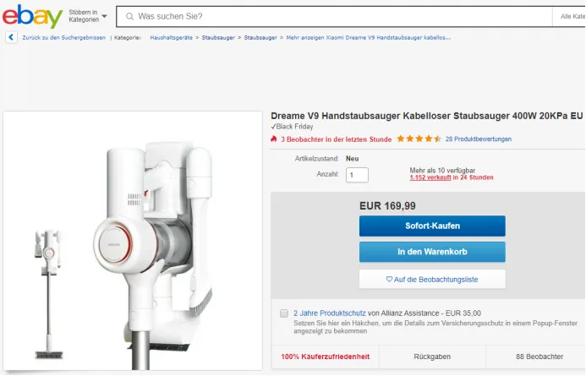Viewport: 586px width, 376px height.
Task: Open Stöbern in Kategorien dropdown
Action: click(x=88, y=16)
